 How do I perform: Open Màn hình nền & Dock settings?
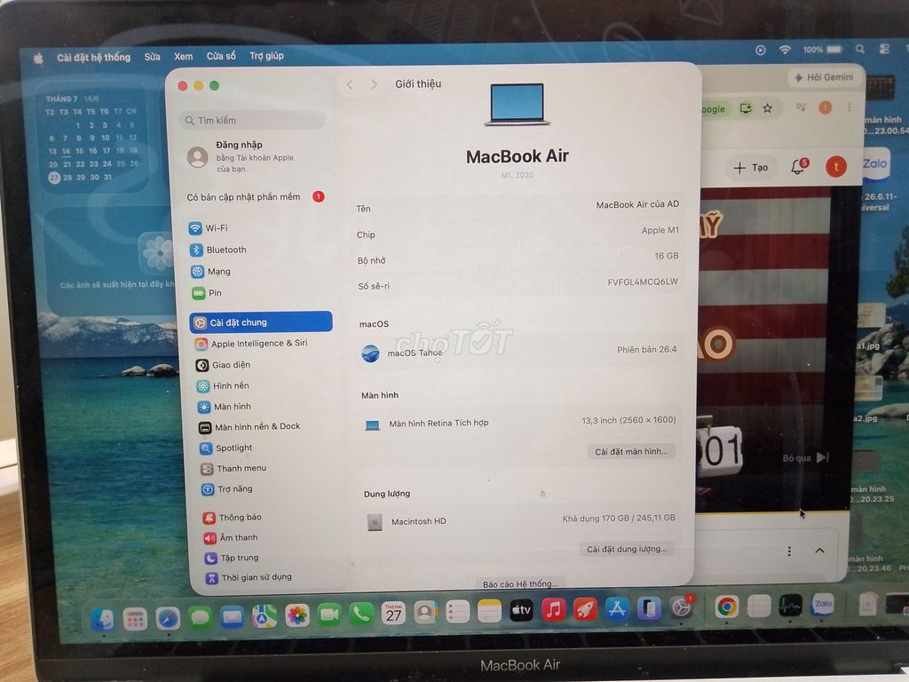[249, 427]
